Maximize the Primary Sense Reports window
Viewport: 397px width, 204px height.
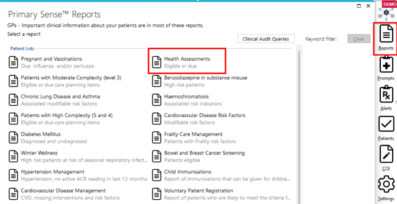coord(359,6)
